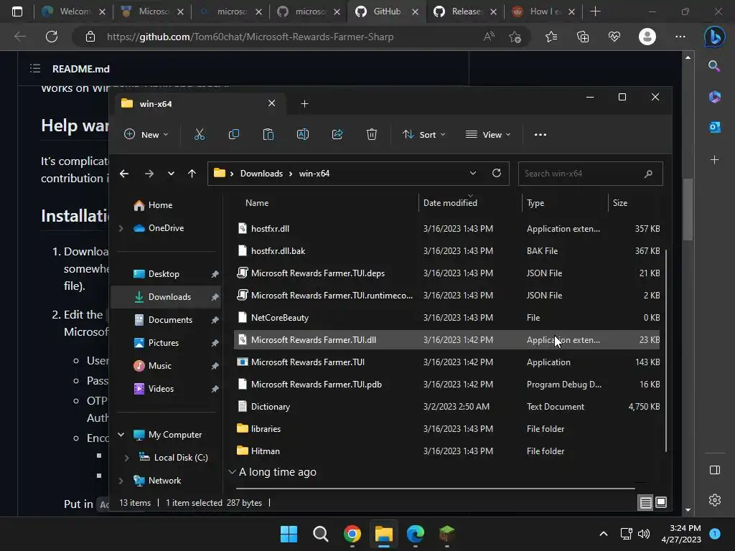Open the Sort dropdown

(423, 134)
